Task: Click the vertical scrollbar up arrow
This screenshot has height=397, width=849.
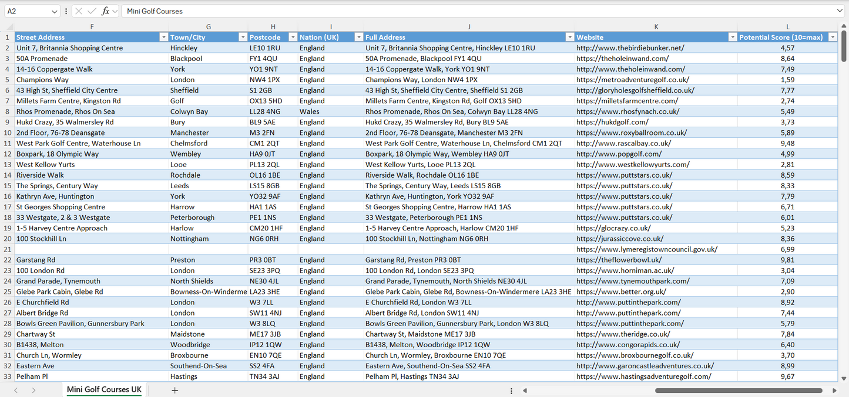Action: click(x=844, y=27)
